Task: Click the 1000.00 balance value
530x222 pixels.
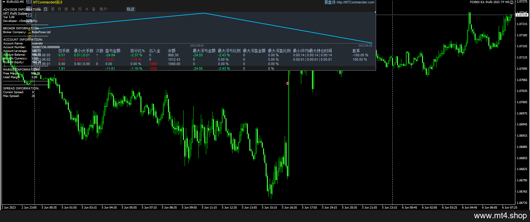Action: 174,64
